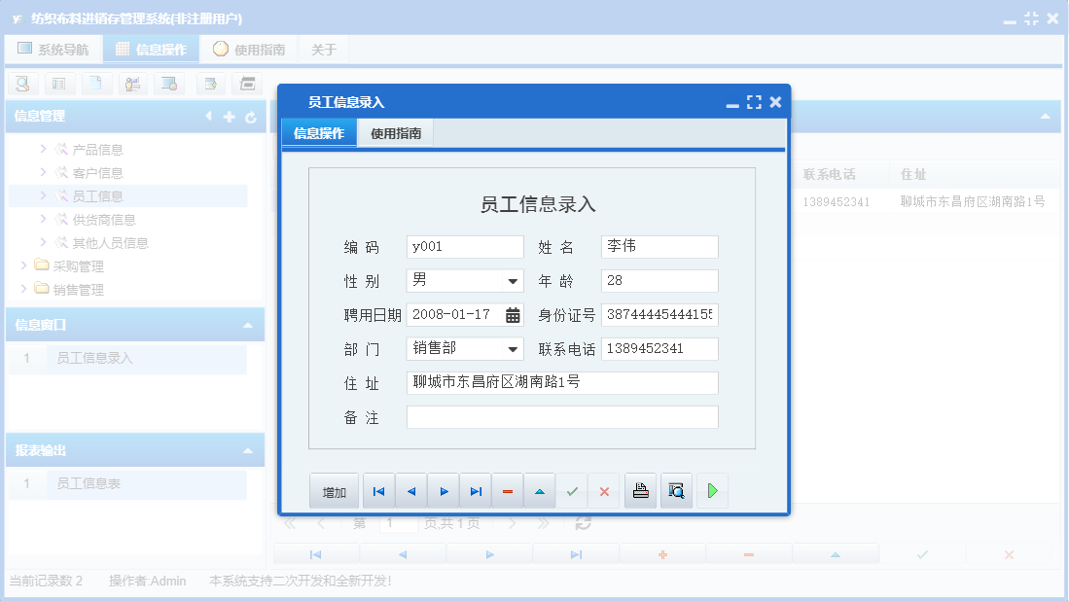1069x601 pixels.
Task: Refresh the 信息管理 panel with the refresh icon
Action: pos(251,116)
